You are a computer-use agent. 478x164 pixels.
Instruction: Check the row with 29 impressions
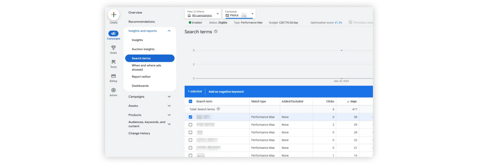pyautogui.click(x=190, y=125)
